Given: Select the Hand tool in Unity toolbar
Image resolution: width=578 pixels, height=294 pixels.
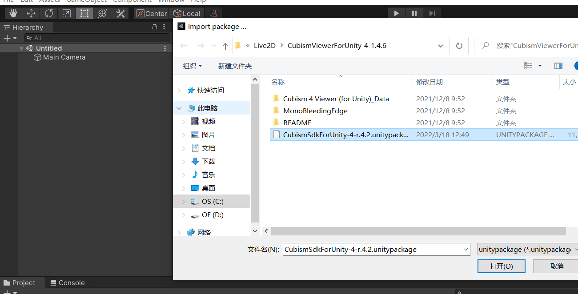Looking at the screenshot, I should click(x=13, y=13).
